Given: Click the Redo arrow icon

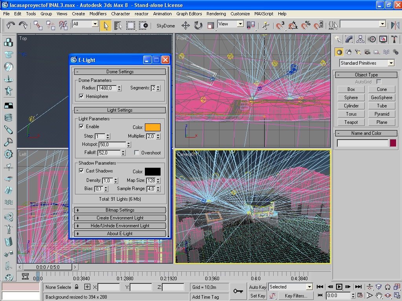Looking at the screenshot, I should (x=23, y=25).
